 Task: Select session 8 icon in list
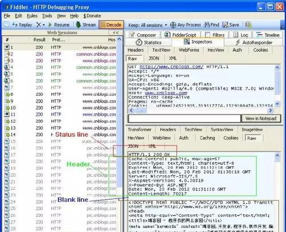point(7,94)
